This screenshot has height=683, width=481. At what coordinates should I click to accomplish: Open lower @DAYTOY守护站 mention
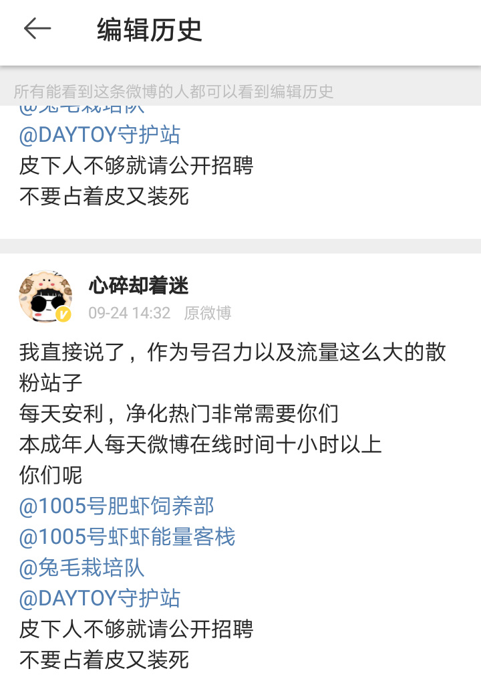coord(100,598)
